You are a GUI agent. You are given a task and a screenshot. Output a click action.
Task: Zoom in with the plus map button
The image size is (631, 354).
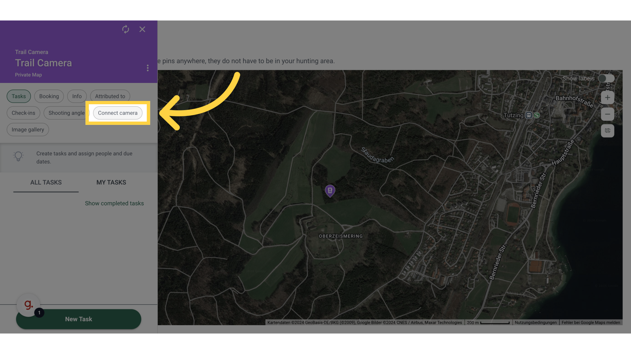click(x=608, y=98)
